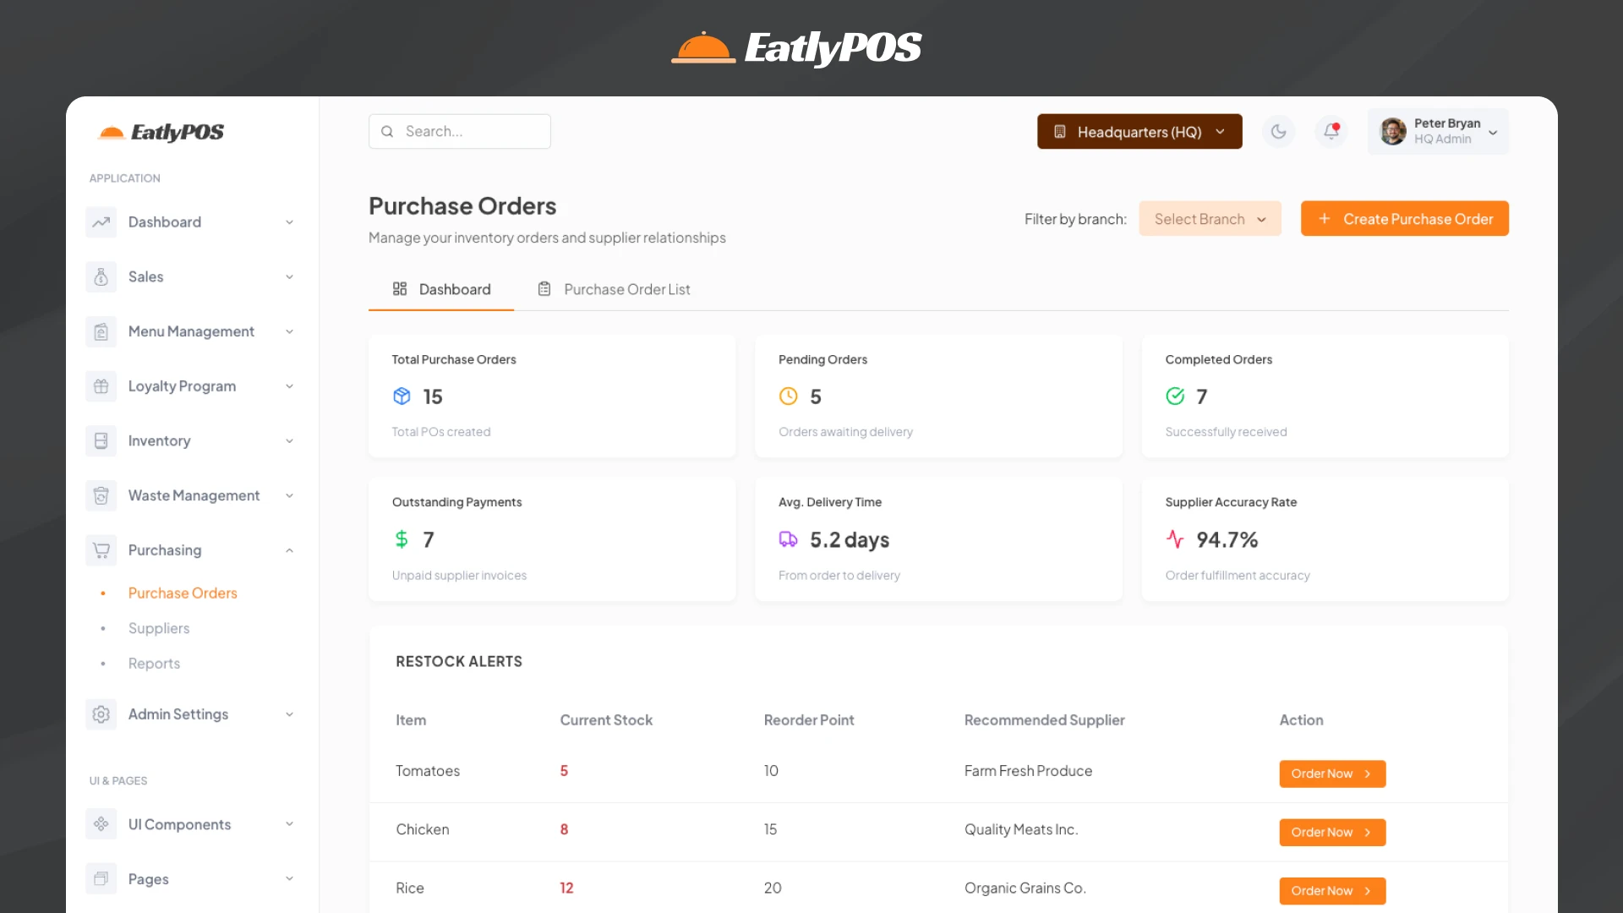The width and height of the screenshot is (1623, 913).
Task: Open Reports in the sidebar
Action: (154, 664)
